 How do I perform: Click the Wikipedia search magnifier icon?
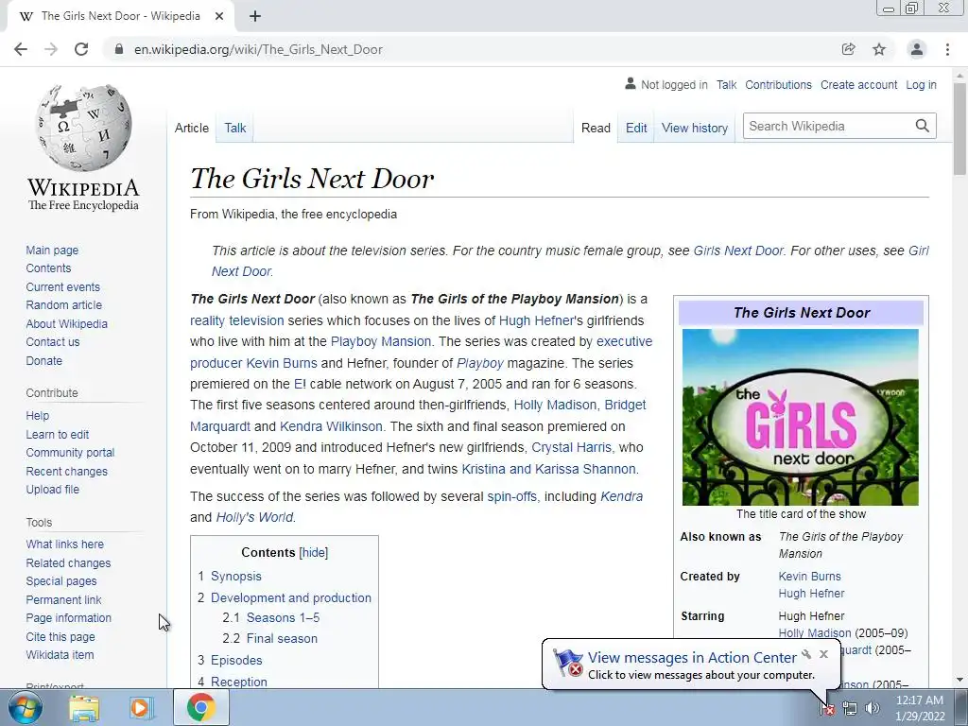923,126
